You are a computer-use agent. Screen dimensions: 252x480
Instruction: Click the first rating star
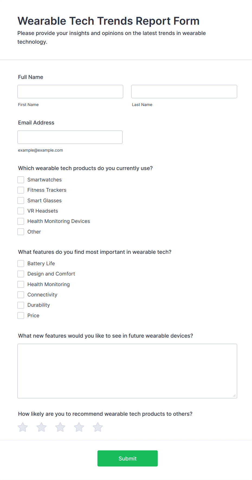point(23,427)
